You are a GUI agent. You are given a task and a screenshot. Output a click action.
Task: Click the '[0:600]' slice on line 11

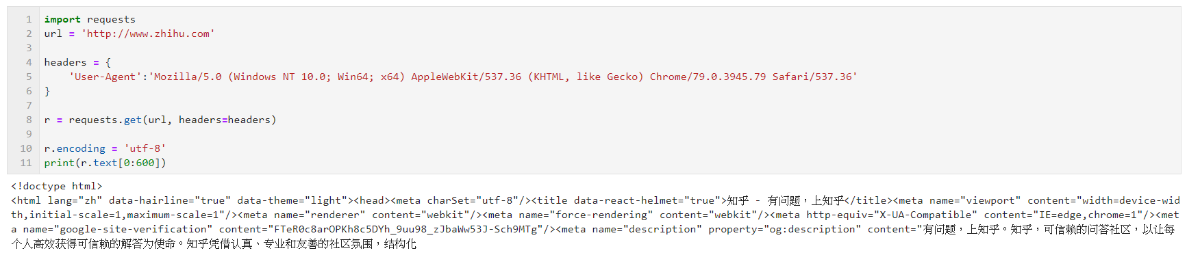(x=139, y=163)
